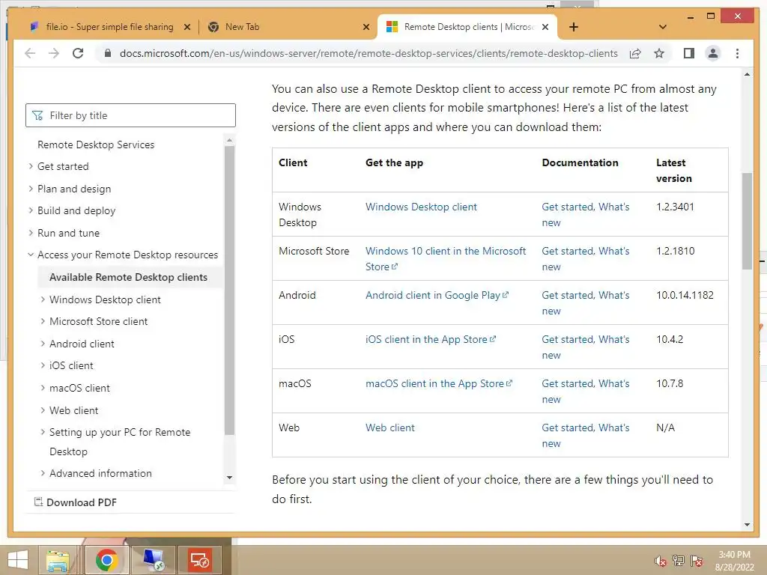Expand the Run and tune section
The height and width of the screenshot is (575, 767).
pyautogui.click(x=68, y=233)
